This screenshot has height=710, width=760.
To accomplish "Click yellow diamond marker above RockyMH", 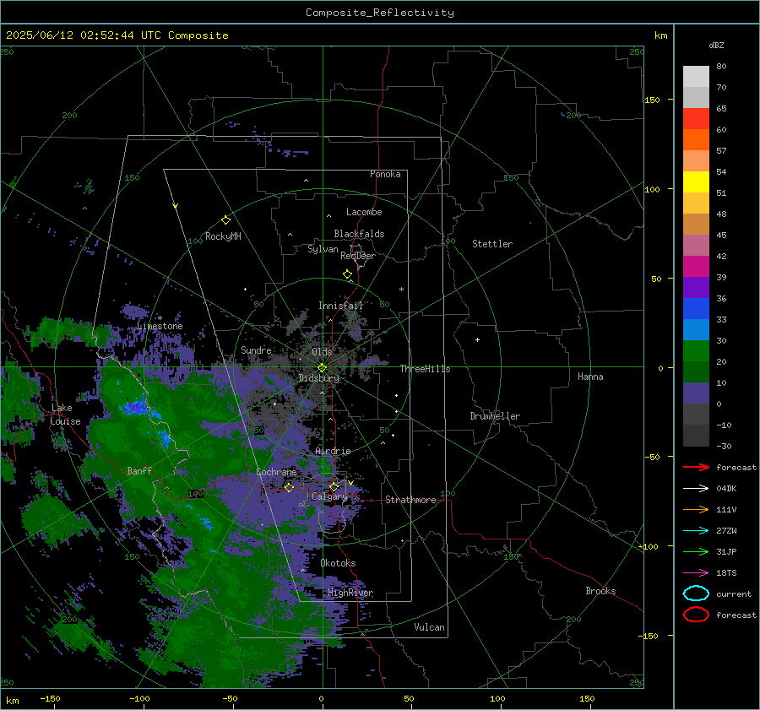I will (225, 220).
